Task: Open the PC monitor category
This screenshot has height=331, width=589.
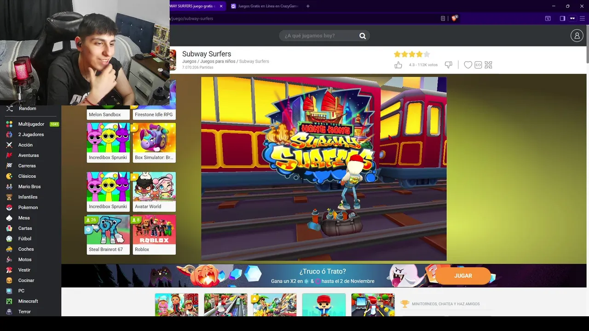Action: point(21,291)
